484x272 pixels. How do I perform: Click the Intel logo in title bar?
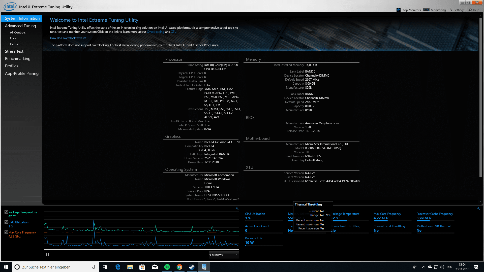click(10, 7)
